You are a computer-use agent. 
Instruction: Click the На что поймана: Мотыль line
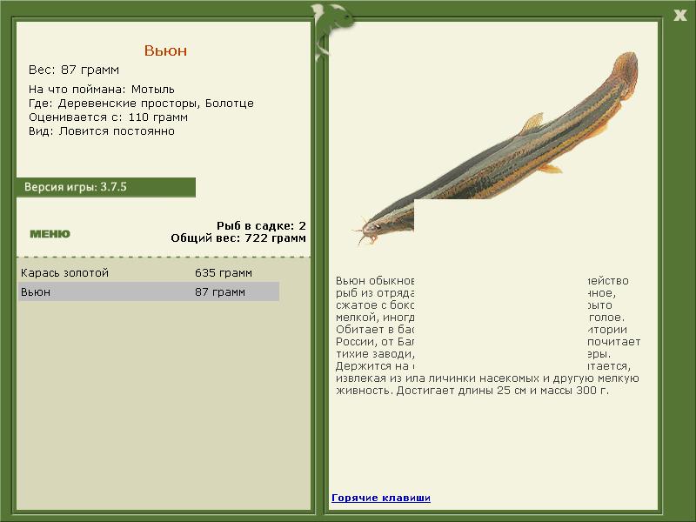(x=102, y=90)
